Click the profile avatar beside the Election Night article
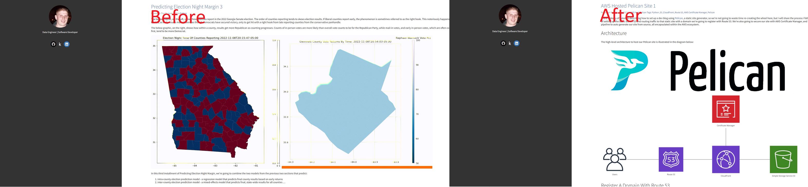 pyautogui.click(x=60, y=16)
